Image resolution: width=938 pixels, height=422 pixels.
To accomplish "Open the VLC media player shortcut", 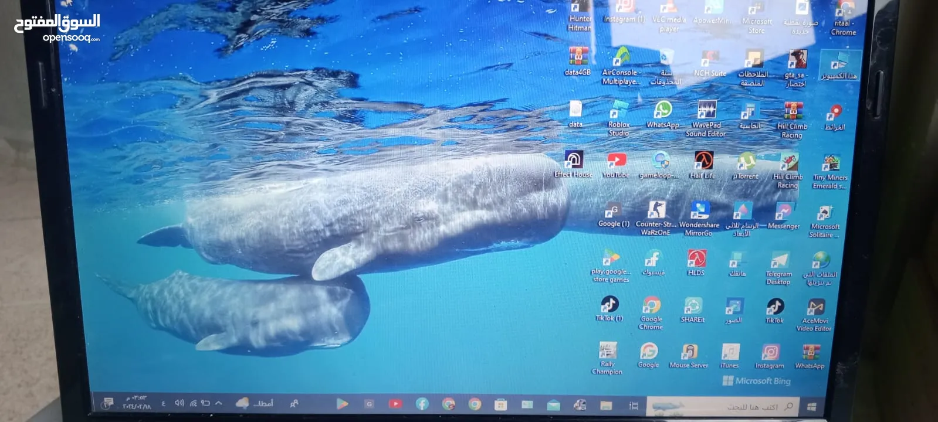I will 669,16.
